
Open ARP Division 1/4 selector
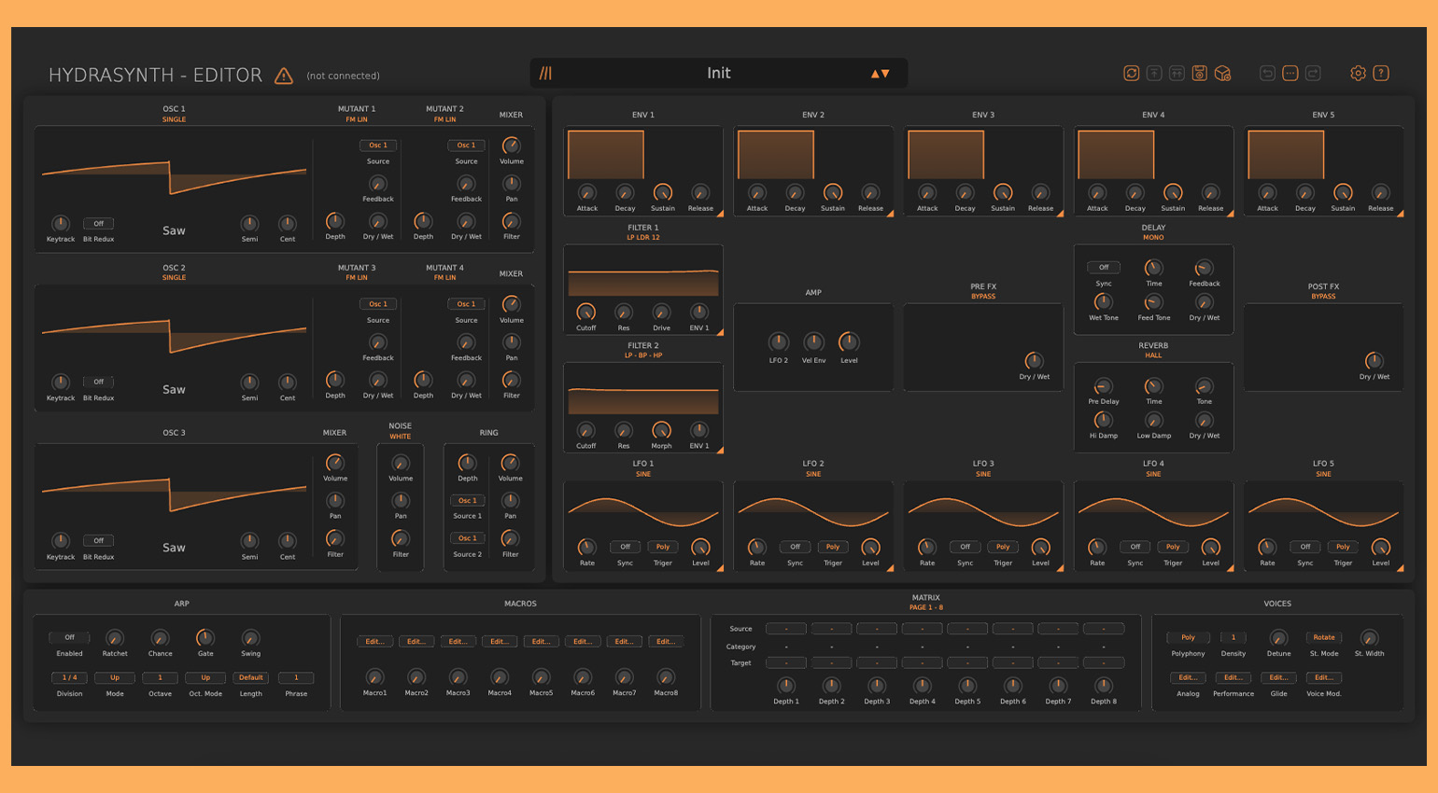(70, 677)
